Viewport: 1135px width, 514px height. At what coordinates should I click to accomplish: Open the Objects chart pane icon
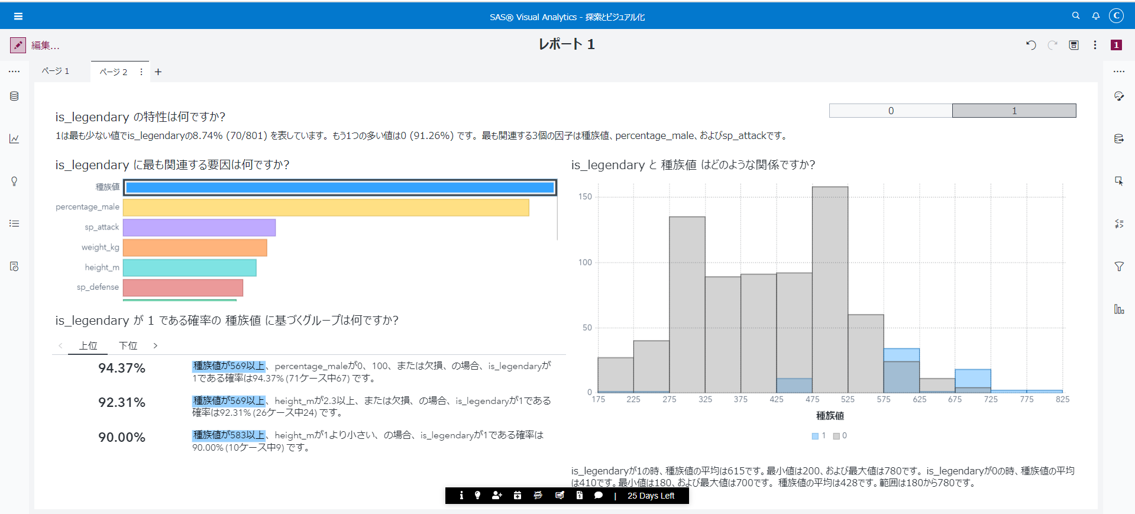(x=14, y=139)
